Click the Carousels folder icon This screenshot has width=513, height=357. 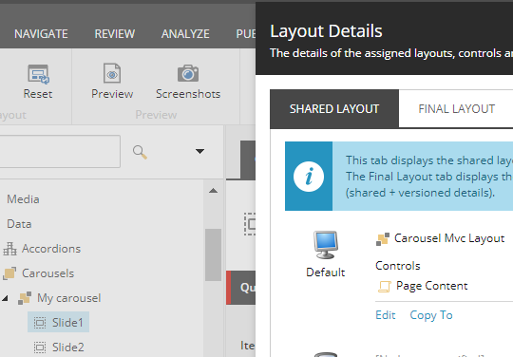[9, 273]
